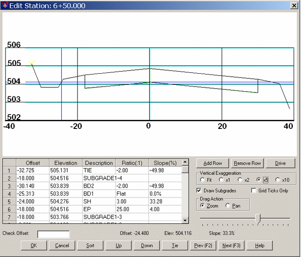Click the zoom slider thumb
301x257 pixels.
tap(258, 218)
